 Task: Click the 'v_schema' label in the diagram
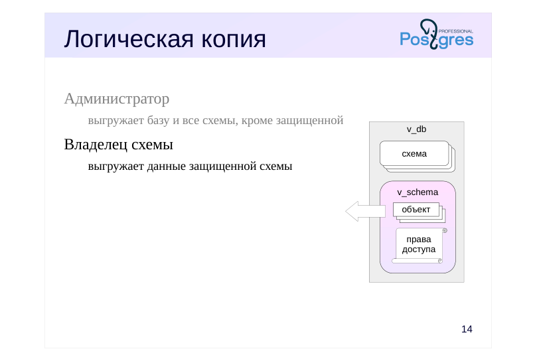point(418,192)
